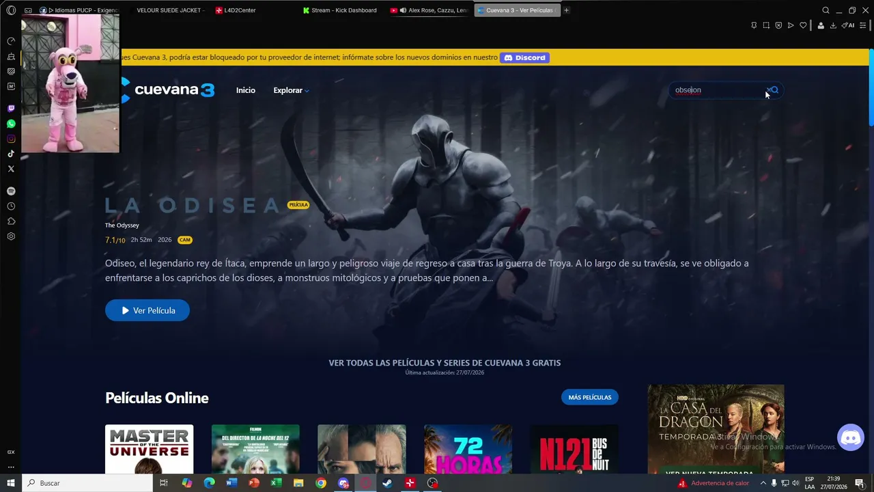This screenshot has width=874, height=492.
Task: Click the Discord button in yellow banner
Action: (x=524, y=57)
